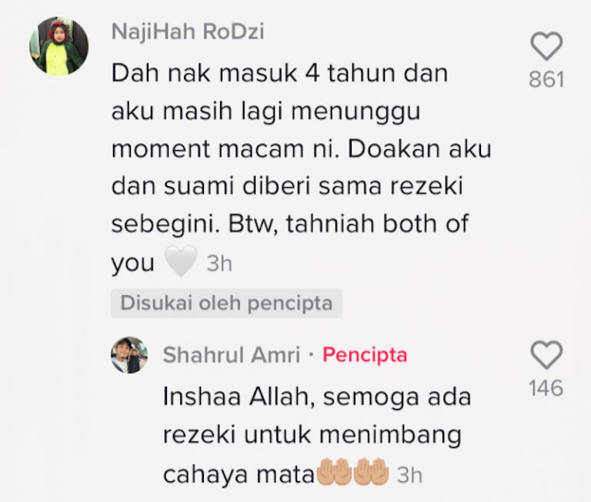Click the red Pencipta creator label
591x502 pixels.
coord(365,355)
